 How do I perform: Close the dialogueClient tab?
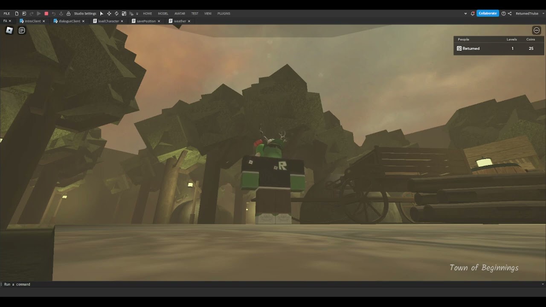83,21
